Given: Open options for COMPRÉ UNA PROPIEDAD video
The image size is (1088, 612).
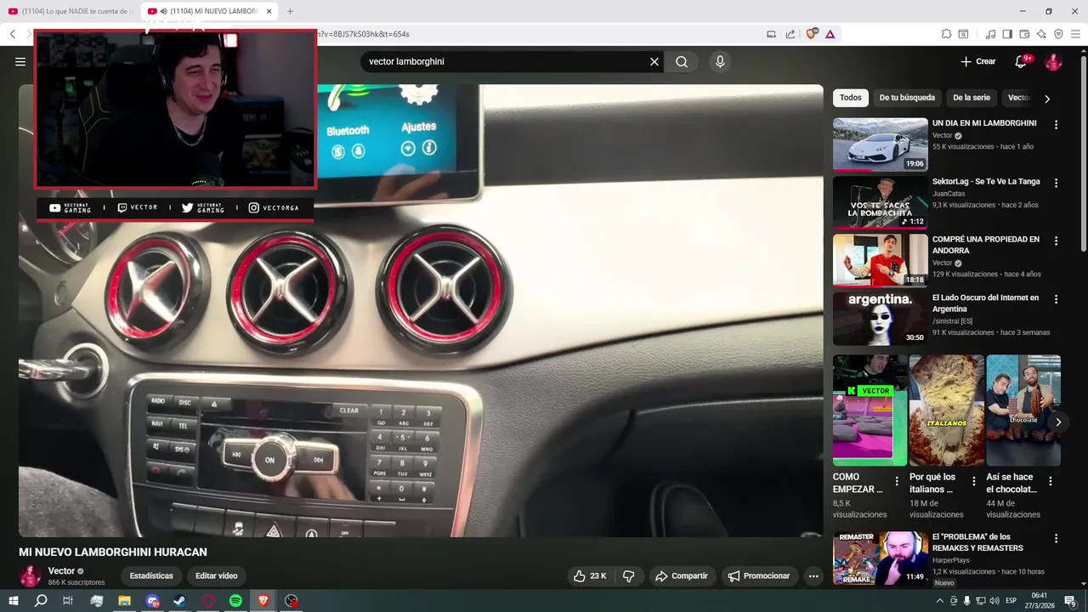Looking at the screenshot, I should tap(1056, 241).
